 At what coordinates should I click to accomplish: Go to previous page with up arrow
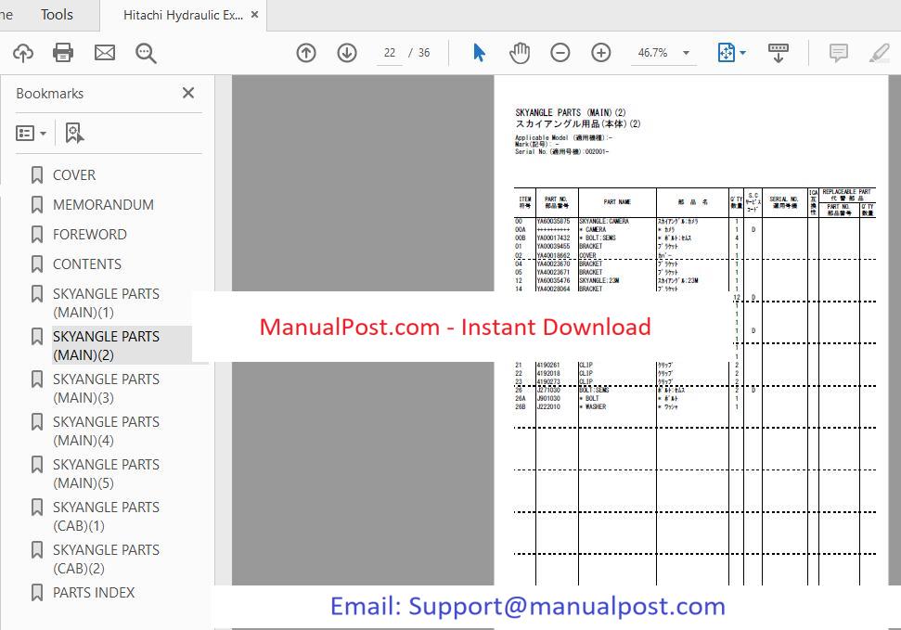(306, 53)
